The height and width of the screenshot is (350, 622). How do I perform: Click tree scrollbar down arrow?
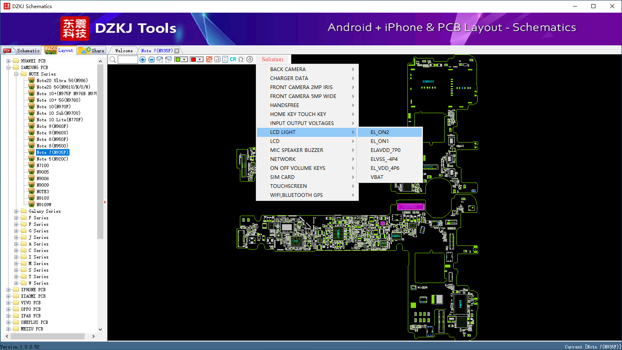click(101, 330)
